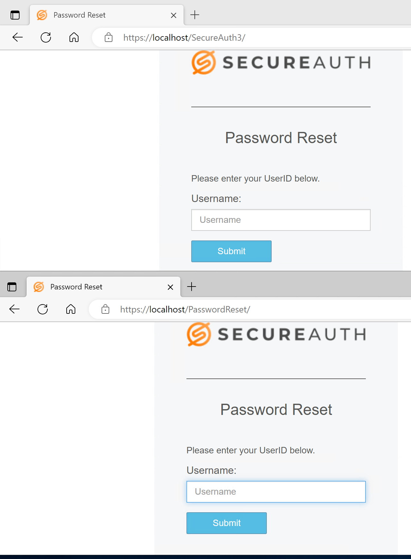Open new tab in lower browser window
This screenshot has width=411, height=559.
pyautogui.click(x=192, y=287)
